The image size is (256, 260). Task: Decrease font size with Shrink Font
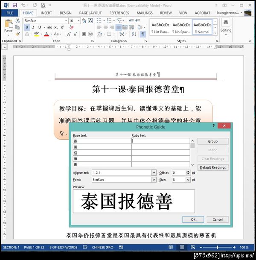(x=76, y=34)
